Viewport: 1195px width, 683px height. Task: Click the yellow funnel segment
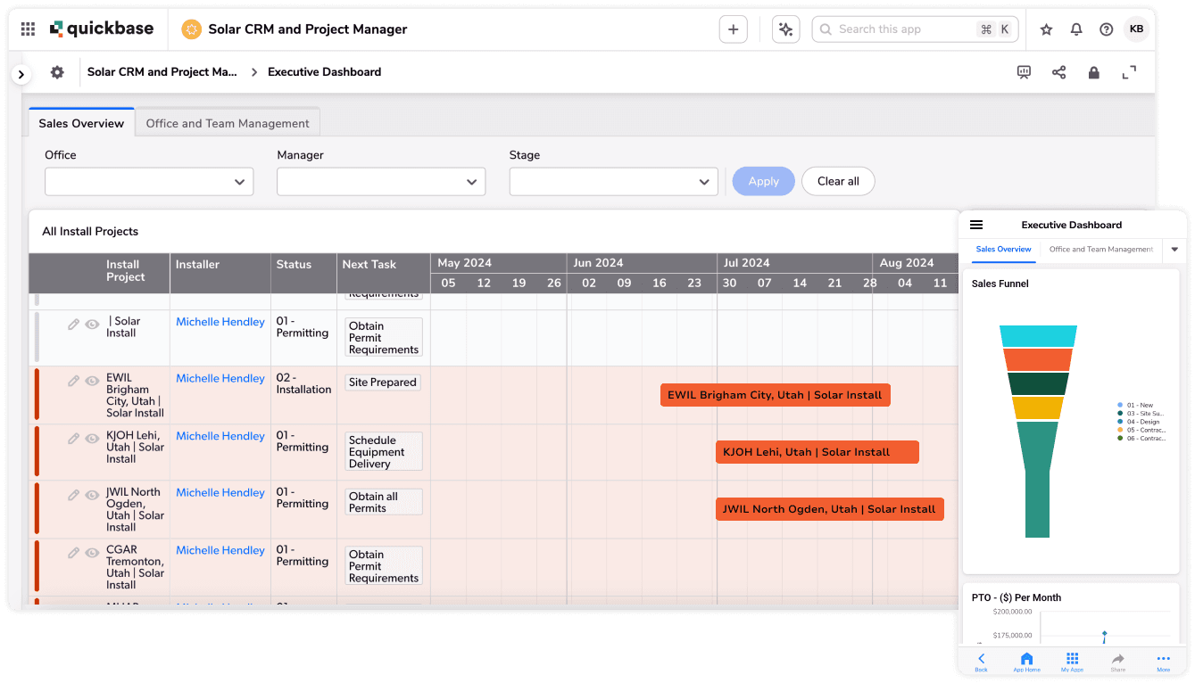[x=1038, y=408]
